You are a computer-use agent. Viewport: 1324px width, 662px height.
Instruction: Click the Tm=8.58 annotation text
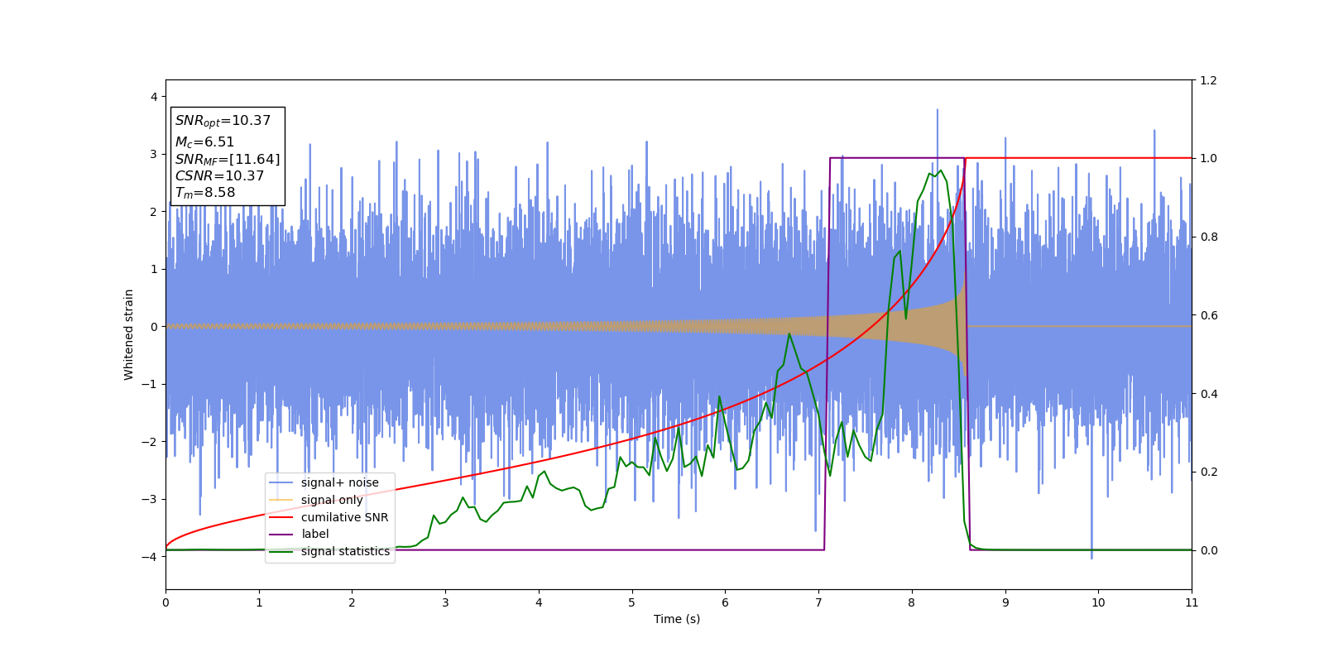205,193
